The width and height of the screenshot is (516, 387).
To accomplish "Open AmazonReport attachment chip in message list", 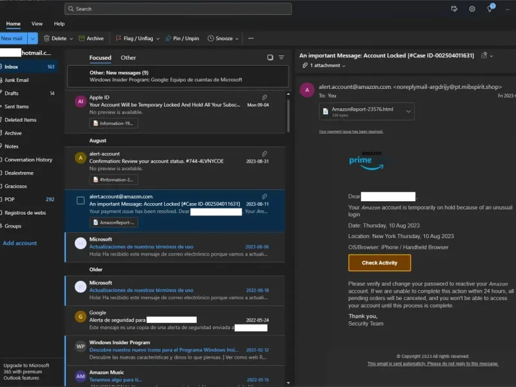I will tap(114, 223).
